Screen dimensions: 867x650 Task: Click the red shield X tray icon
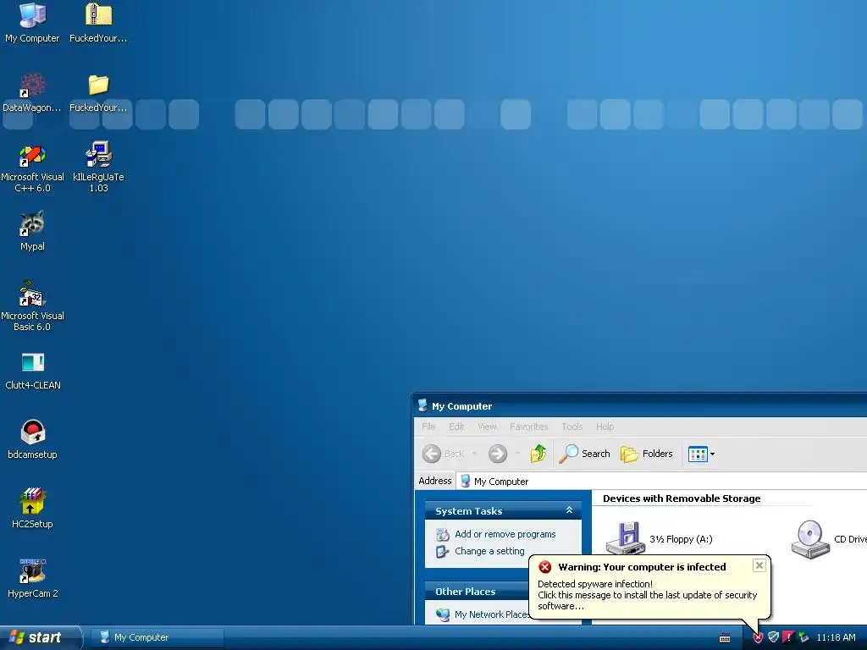tap(758, 637)
